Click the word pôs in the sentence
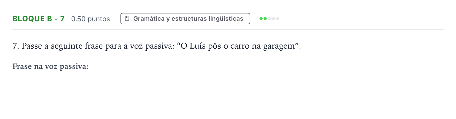The width and height of the screenshot is (456, 119). (214, 46)
